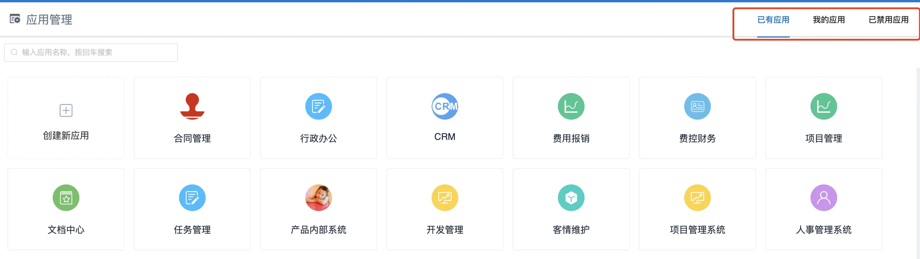Open the 文档中心 green star icon
Image resolution: width=920 pixels, height=259 pixels.
tap(66, 198)
